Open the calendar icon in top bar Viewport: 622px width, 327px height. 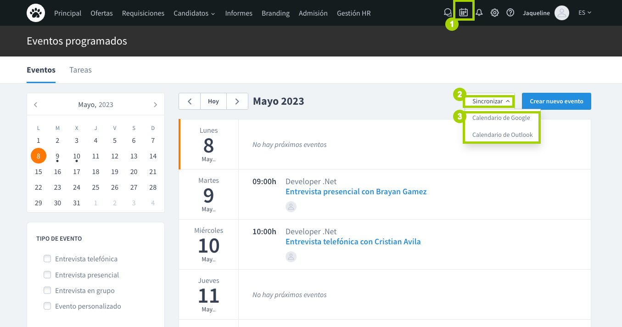(x=464, y=12)
